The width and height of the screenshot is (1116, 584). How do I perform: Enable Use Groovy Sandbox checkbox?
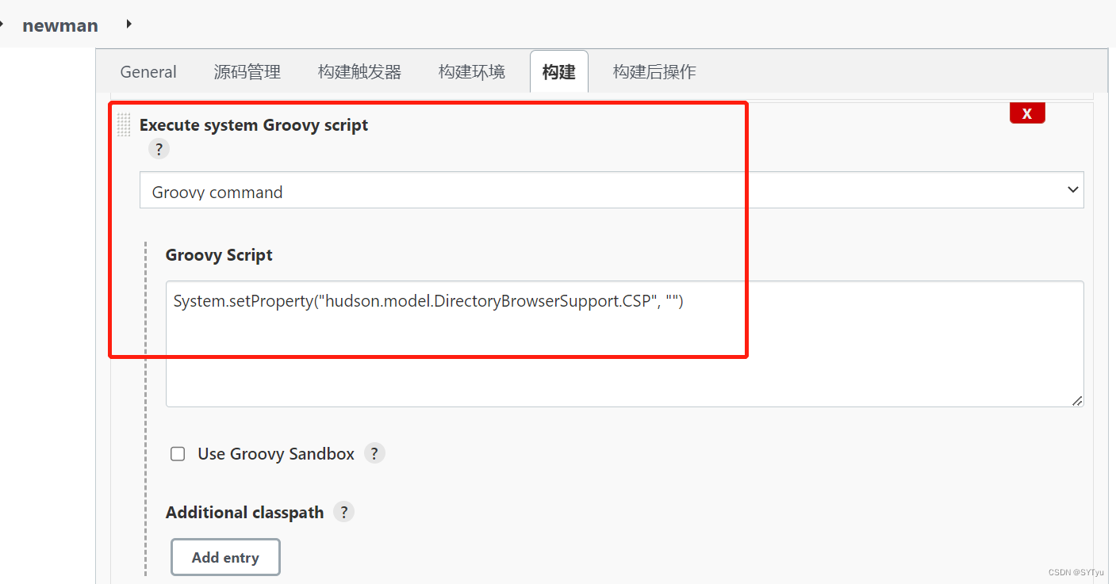(x=178, y=454)
